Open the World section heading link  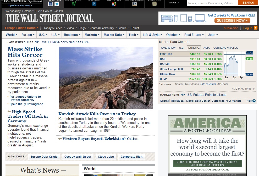pos(91,169)
